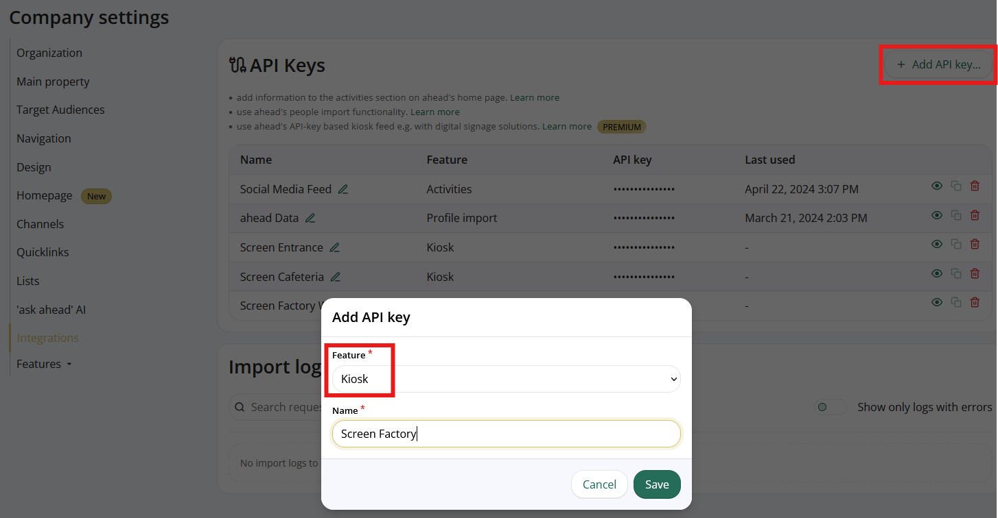Viewport: 998px width, 518px height.
Task: Open Add API key menu button
Action: click(x=938, y=64)
